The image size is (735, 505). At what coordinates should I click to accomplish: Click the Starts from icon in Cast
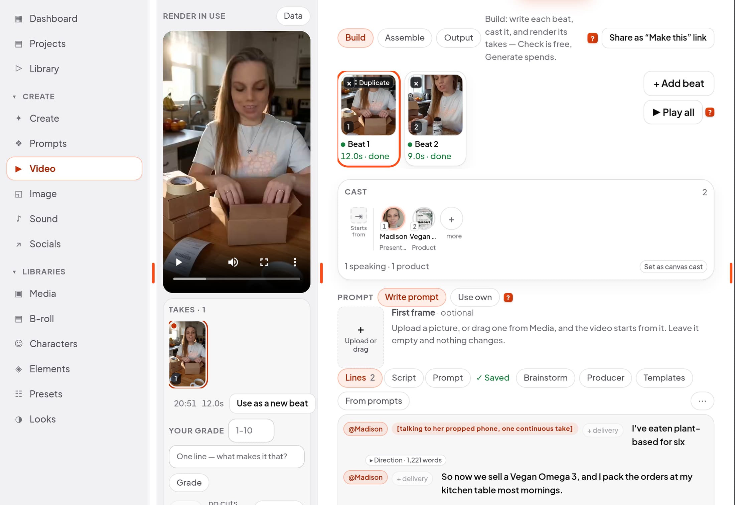(x=358, y=216)
